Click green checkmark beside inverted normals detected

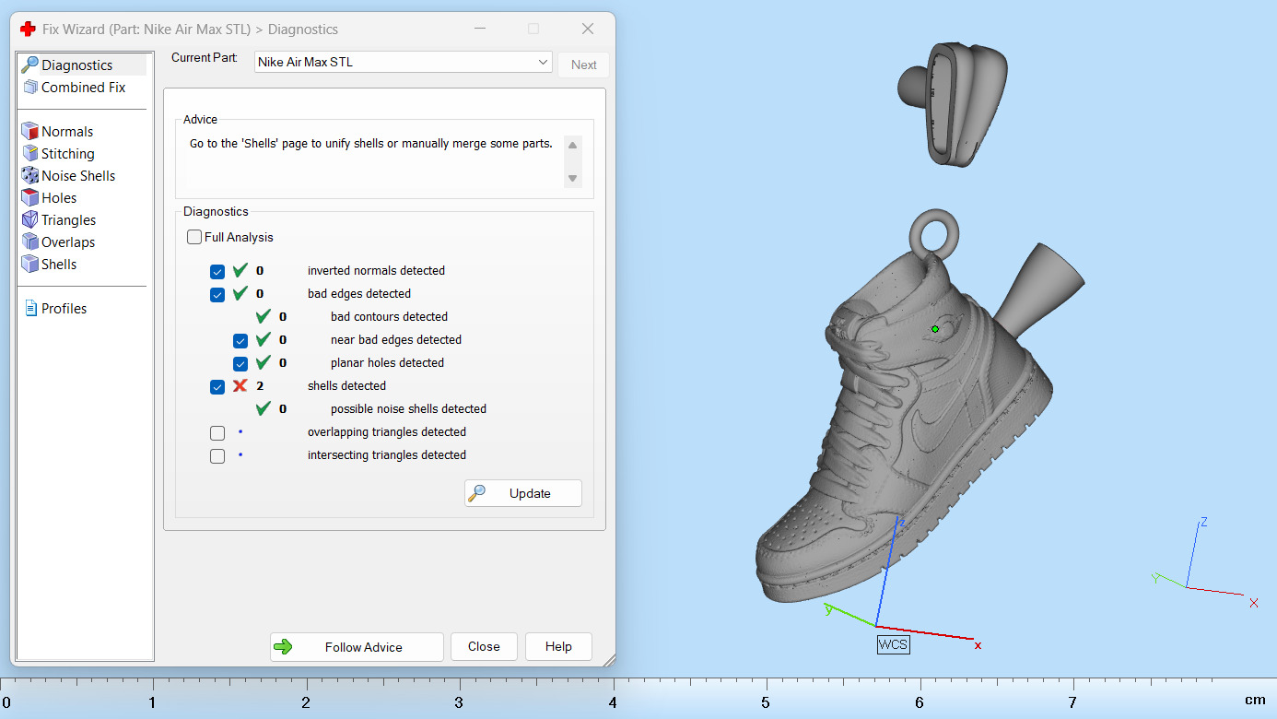tap(240, 270)
